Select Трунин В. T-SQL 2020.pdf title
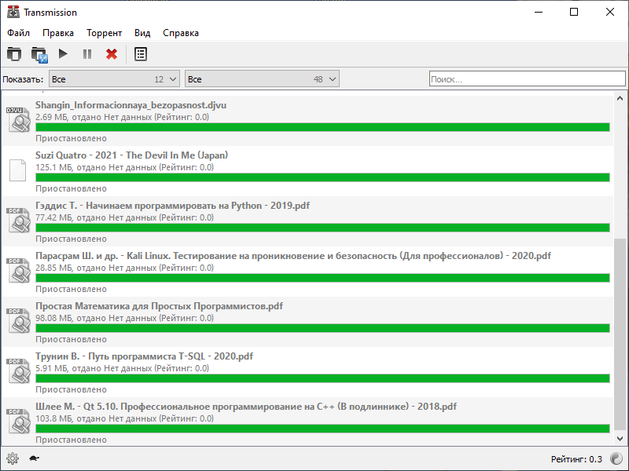The height and width of the screenshot is (471, 629). [145, 356]
